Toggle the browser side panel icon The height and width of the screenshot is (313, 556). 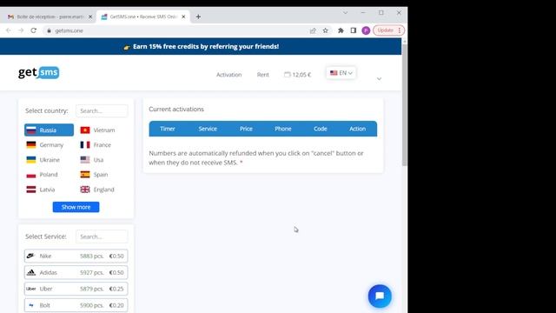coord(354,30)
